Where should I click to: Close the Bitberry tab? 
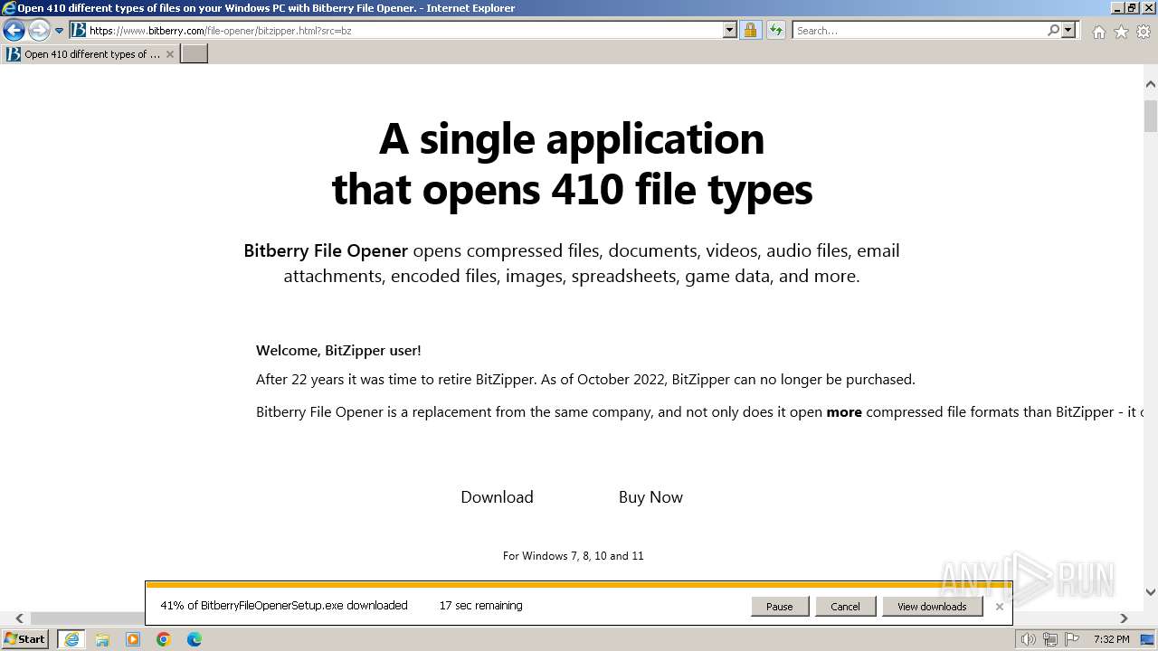[x=170, y=54]
